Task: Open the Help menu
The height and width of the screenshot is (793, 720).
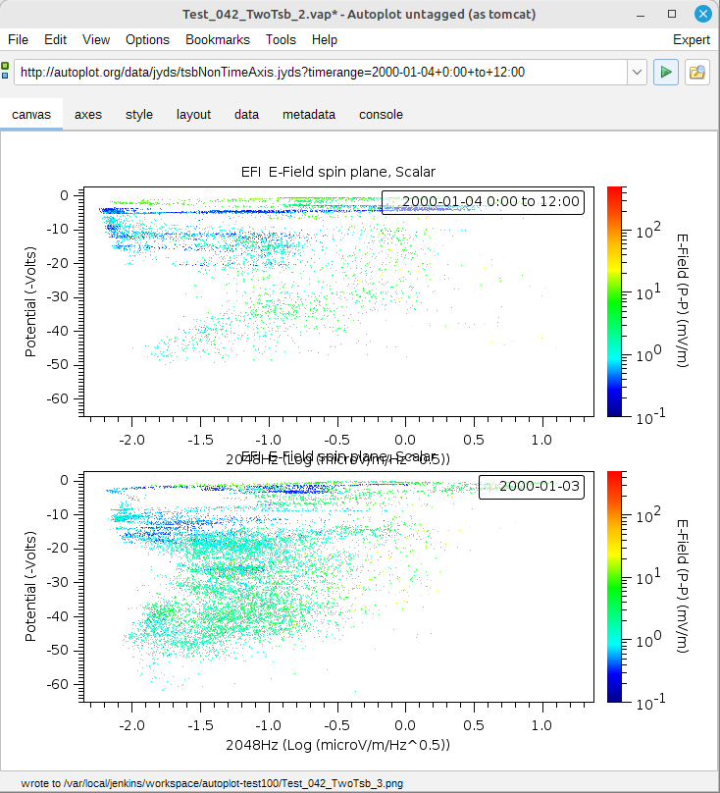Action: click(x=325, y=39)
